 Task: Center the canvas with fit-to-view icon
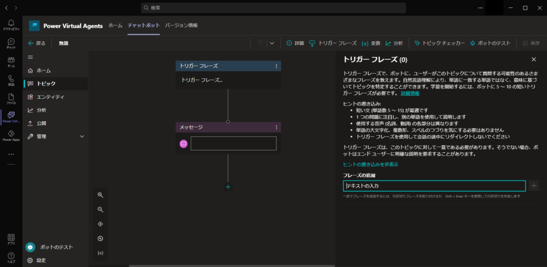coord(100,224)
